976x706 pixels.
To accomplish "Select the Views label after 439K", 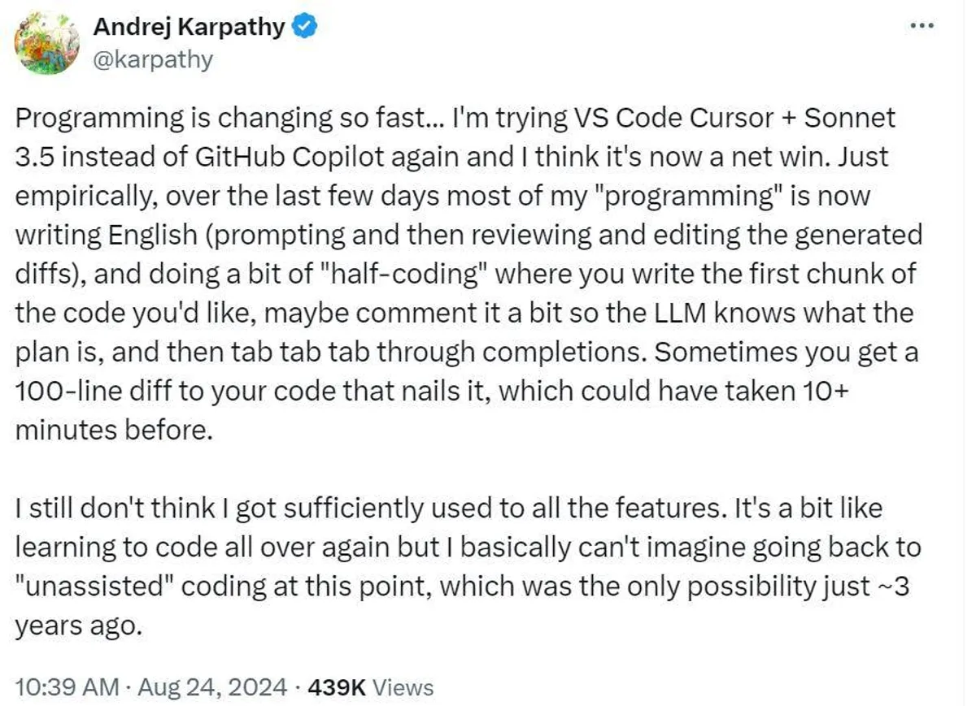I will pyautogui.click(x=404, y=687).
